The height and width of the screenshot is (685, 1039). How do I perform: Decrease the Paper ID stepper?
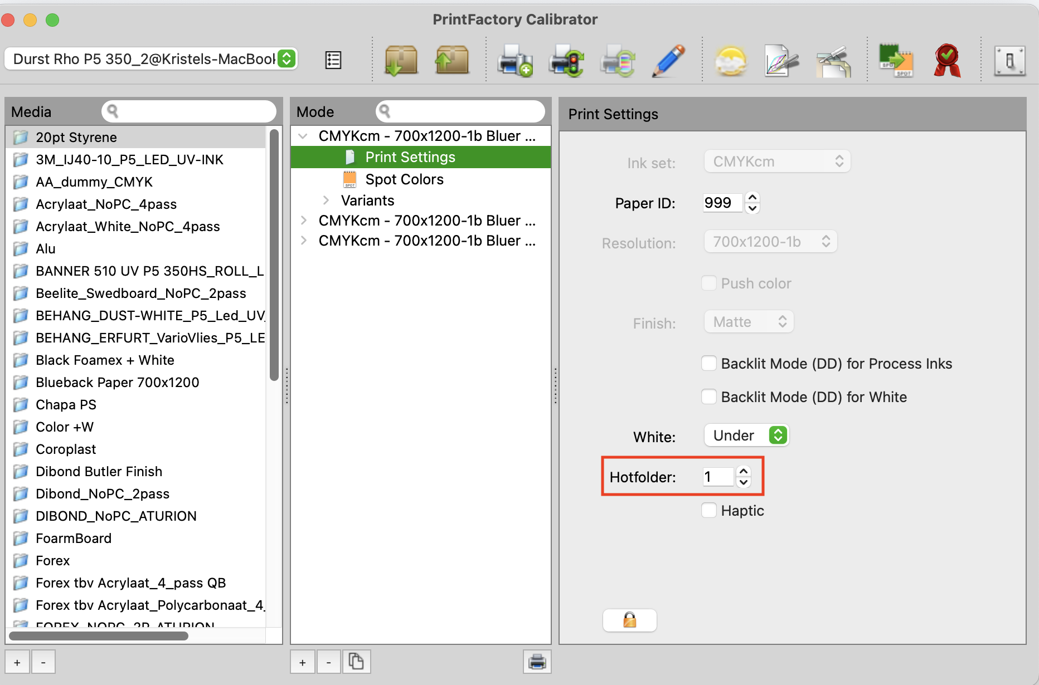pyautogui.click(x=752, y=208)
